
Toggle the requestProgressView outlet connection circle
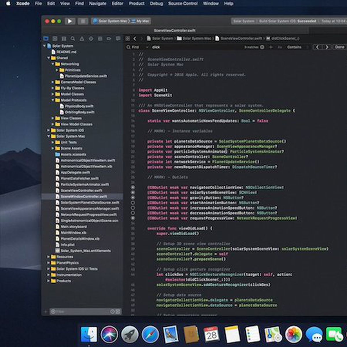click(x=133, y=218)
